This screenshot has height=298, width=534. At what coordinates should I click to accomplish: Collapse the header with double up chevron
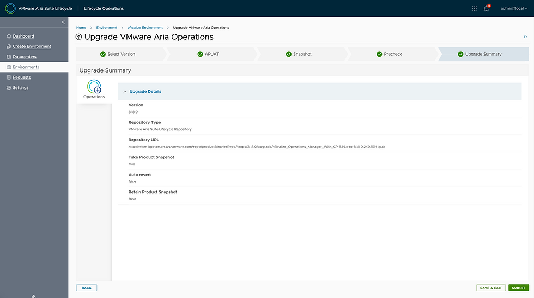[525, 37]
